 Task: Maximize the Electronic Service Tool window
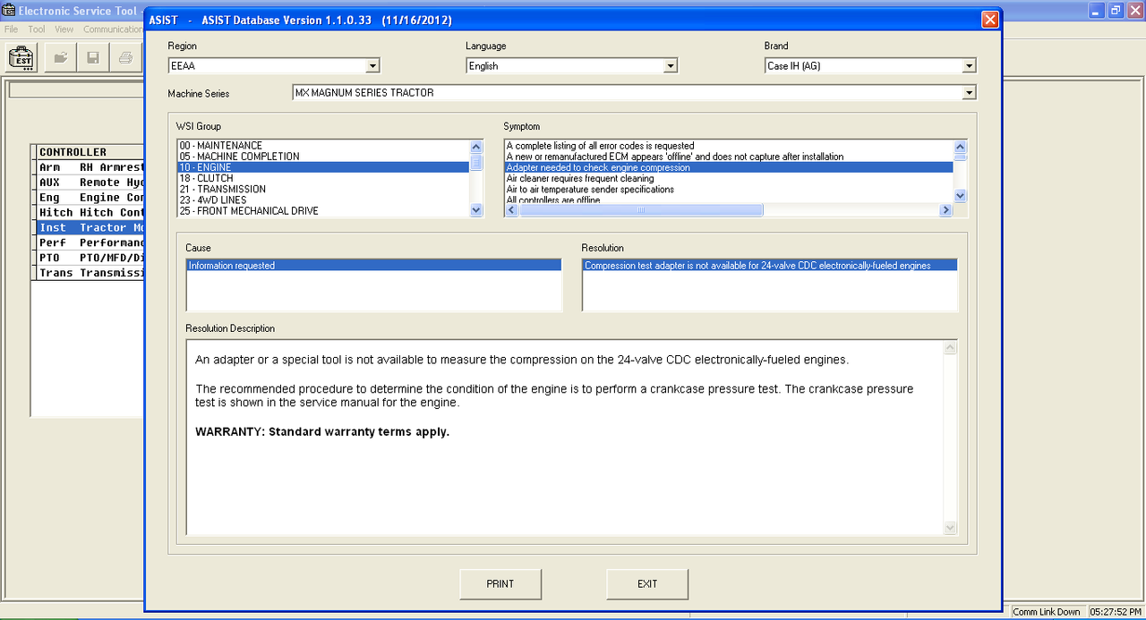[1116, 11]
